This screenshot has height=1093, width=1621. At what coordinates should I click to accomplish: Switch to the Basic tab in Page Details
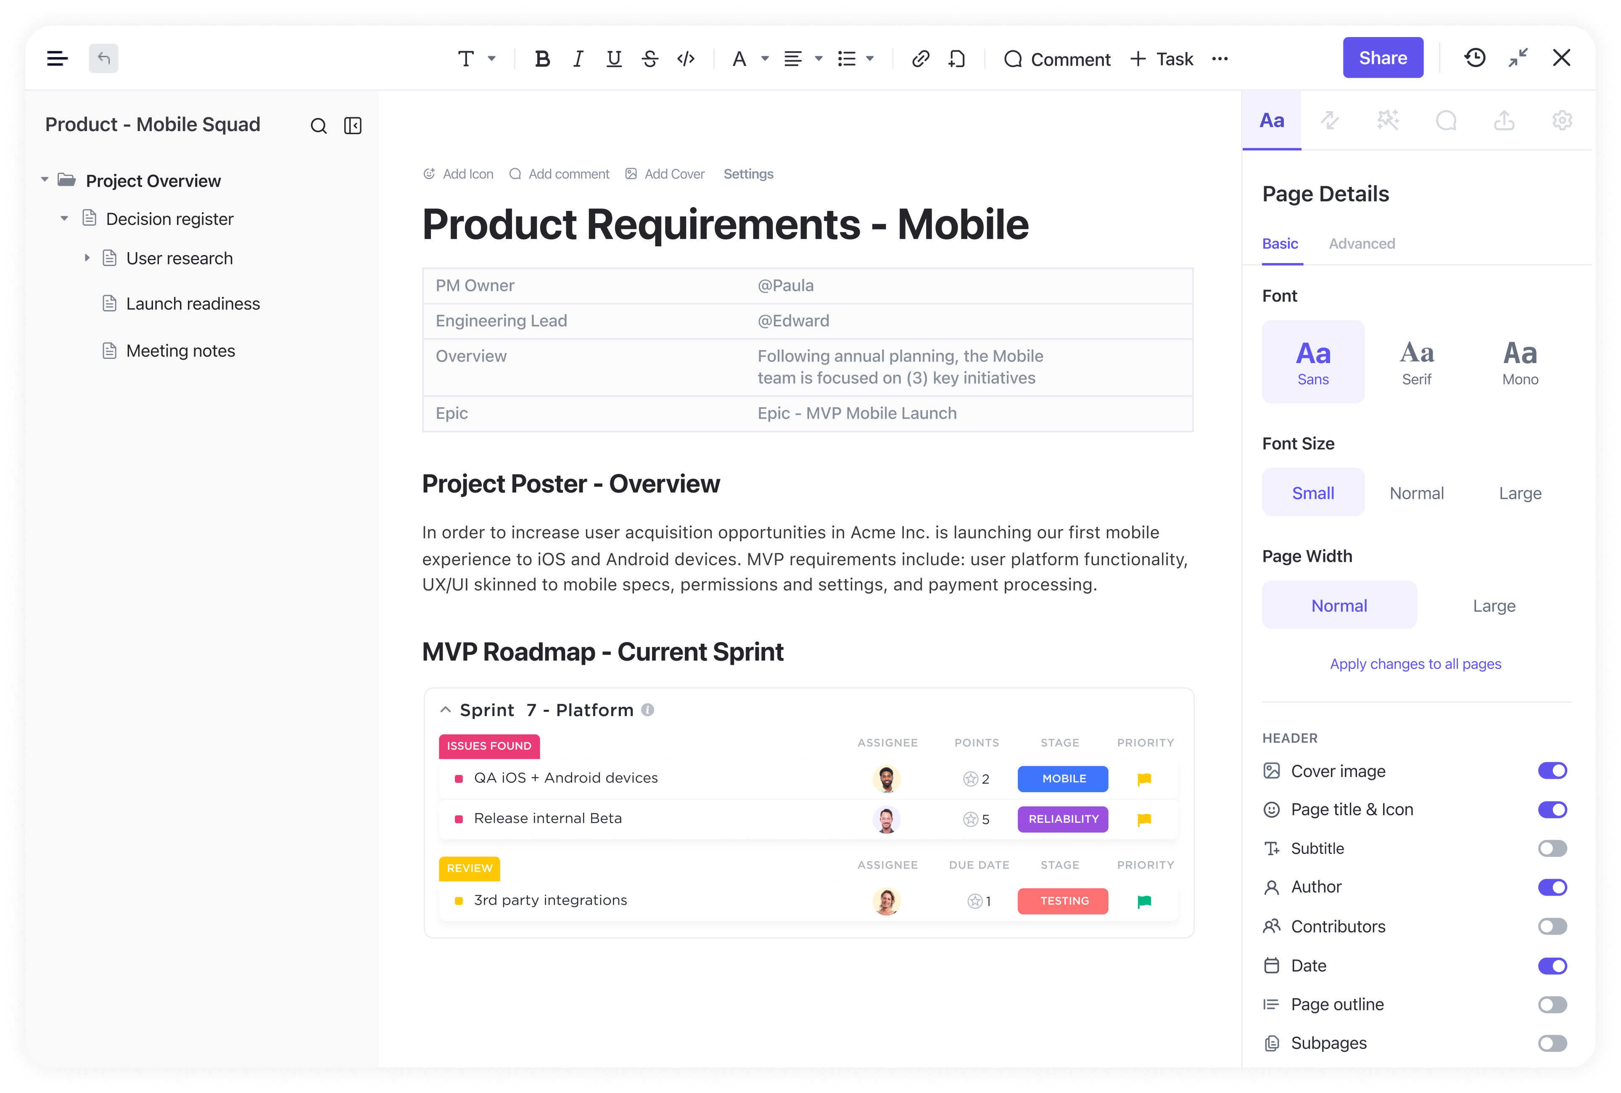coord(1281,243)
